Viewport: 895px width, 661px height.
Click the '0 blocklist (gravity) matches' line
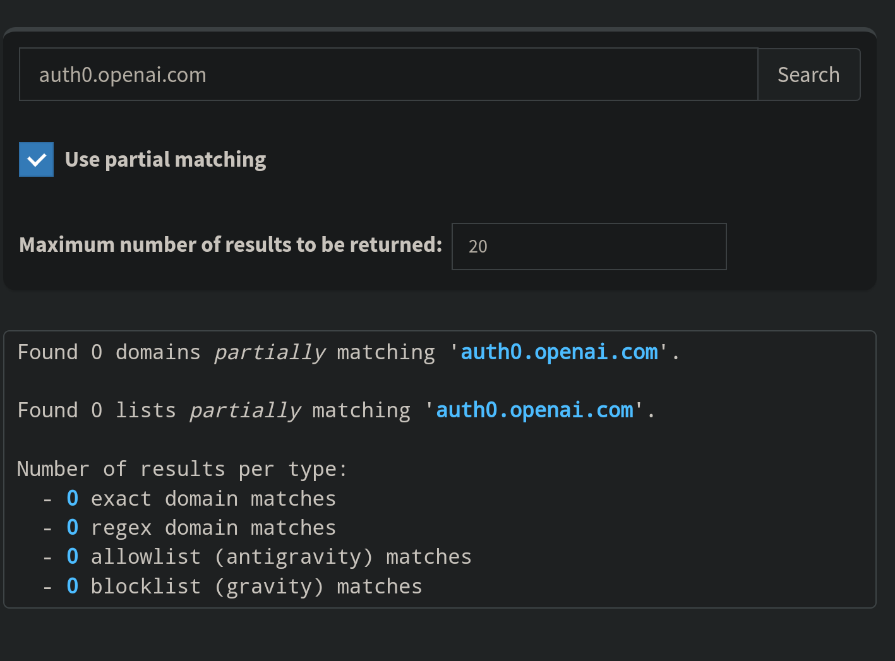(x=244, y=587)
